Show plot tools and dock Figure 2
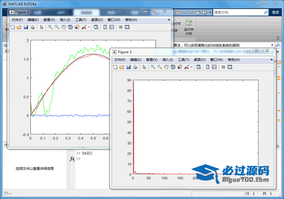284x199 pixels. [230, 67]
